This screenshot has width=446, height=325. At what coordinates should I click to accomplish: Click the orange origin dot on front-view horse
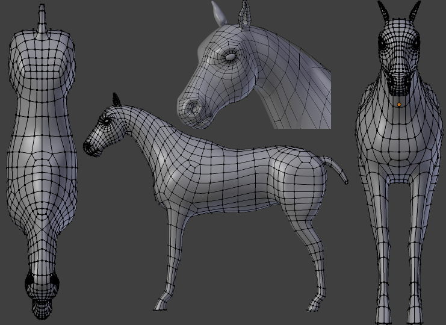point(399,105)
